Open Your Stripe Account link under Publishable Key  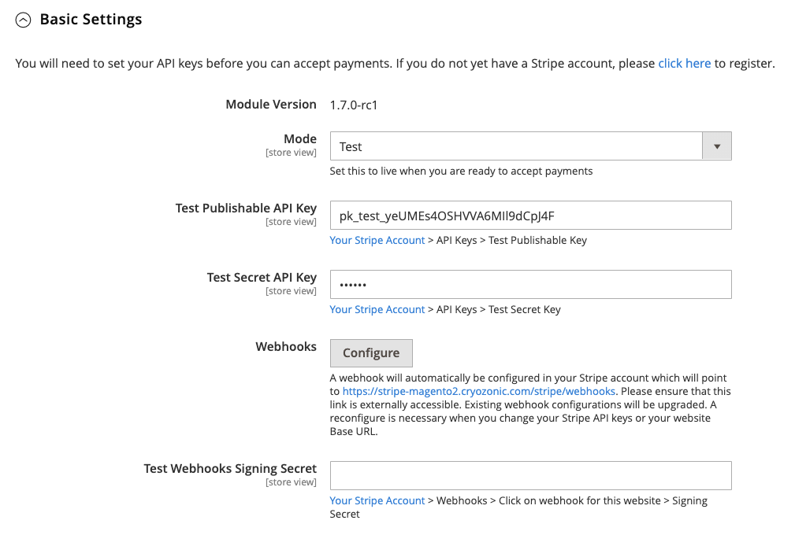[377, 240]
